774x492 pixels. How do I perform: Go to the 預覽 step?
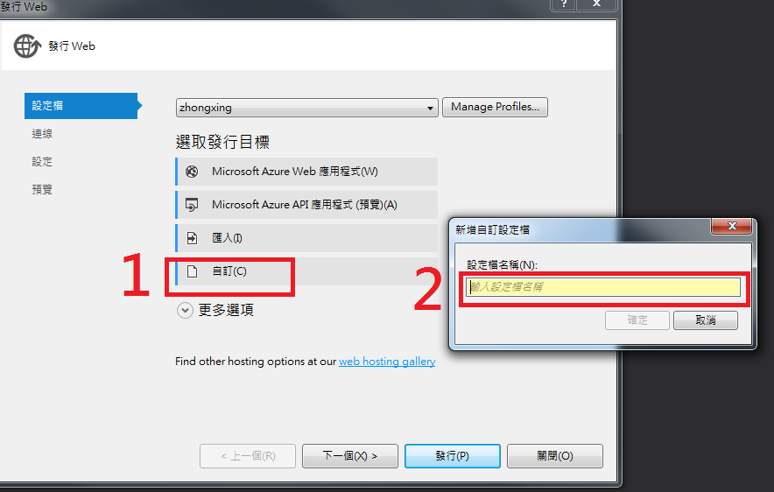[x=42, y=189]
